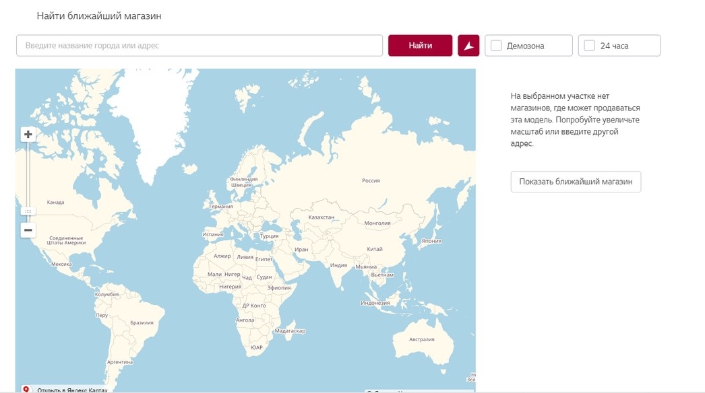Viewport: 705px width, 393px height.
Task: Click the map zoom slider handle
Action: (28, 211)
